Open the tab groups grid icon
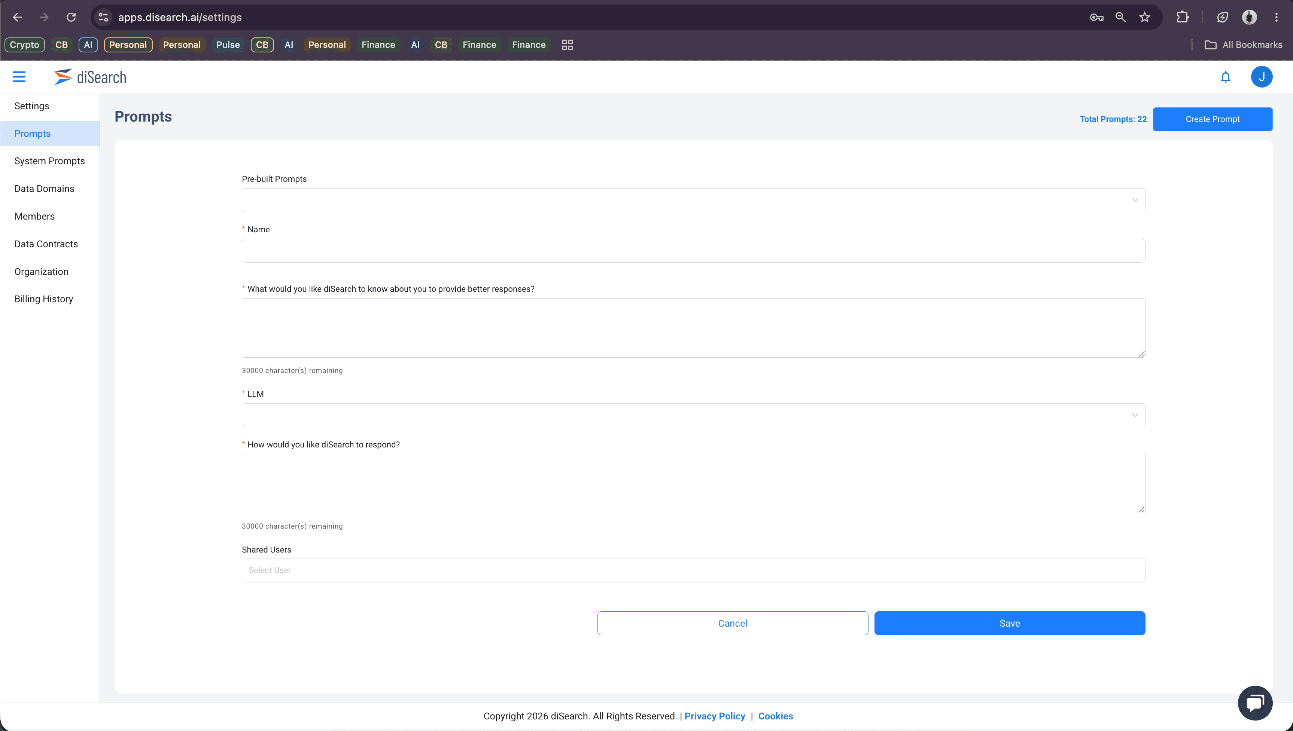The image size is (1293, 731). click(567, 45)
